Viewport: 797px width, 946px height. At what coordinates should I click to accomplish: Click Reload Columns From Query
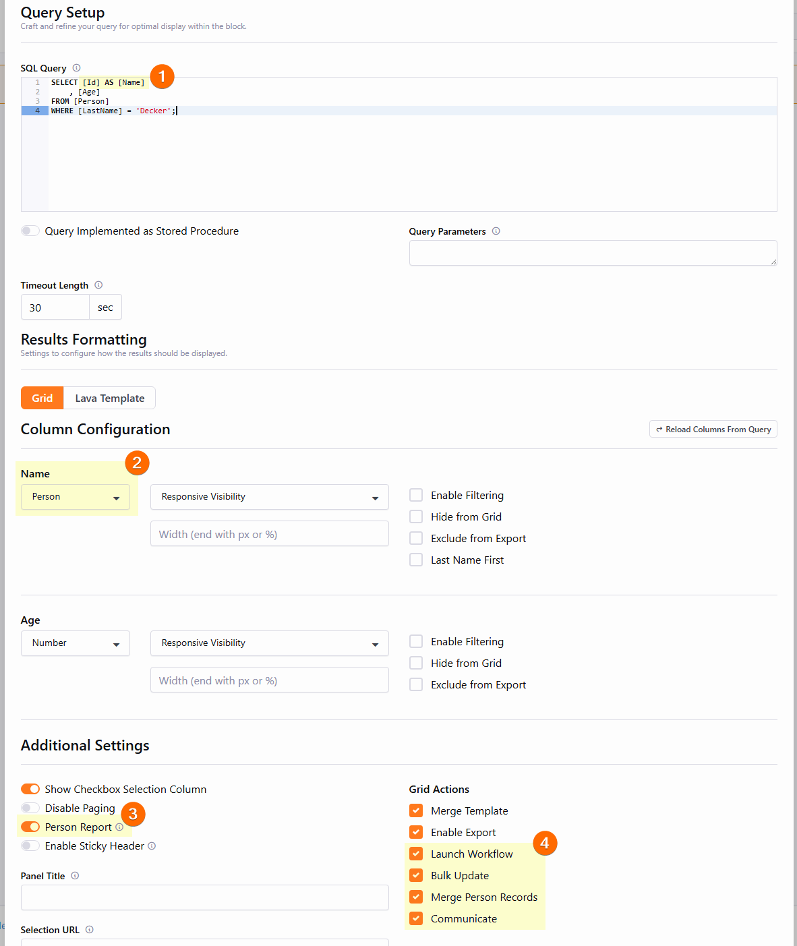tap(713, 429)
